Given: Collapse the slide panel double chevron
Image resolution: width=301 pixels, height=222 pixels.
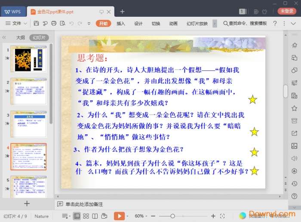Looking at the screenshot, I should click(x=4, y=37).
